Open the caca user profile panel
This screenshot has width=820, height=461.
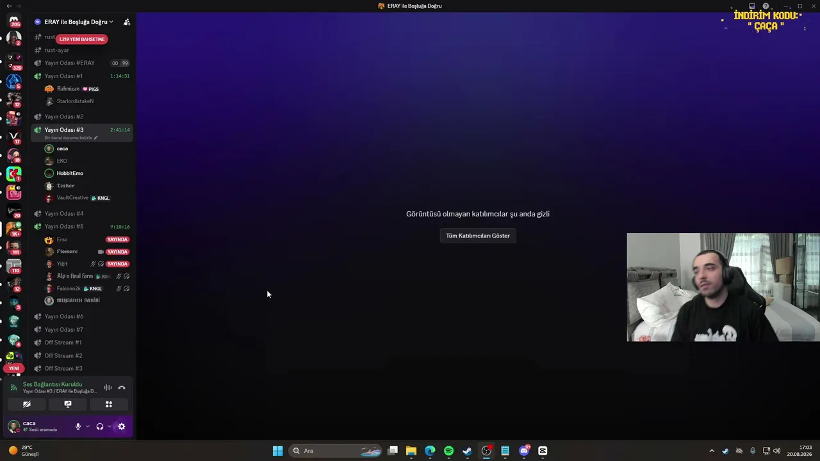pyautogui.click(x=38, y=426)
